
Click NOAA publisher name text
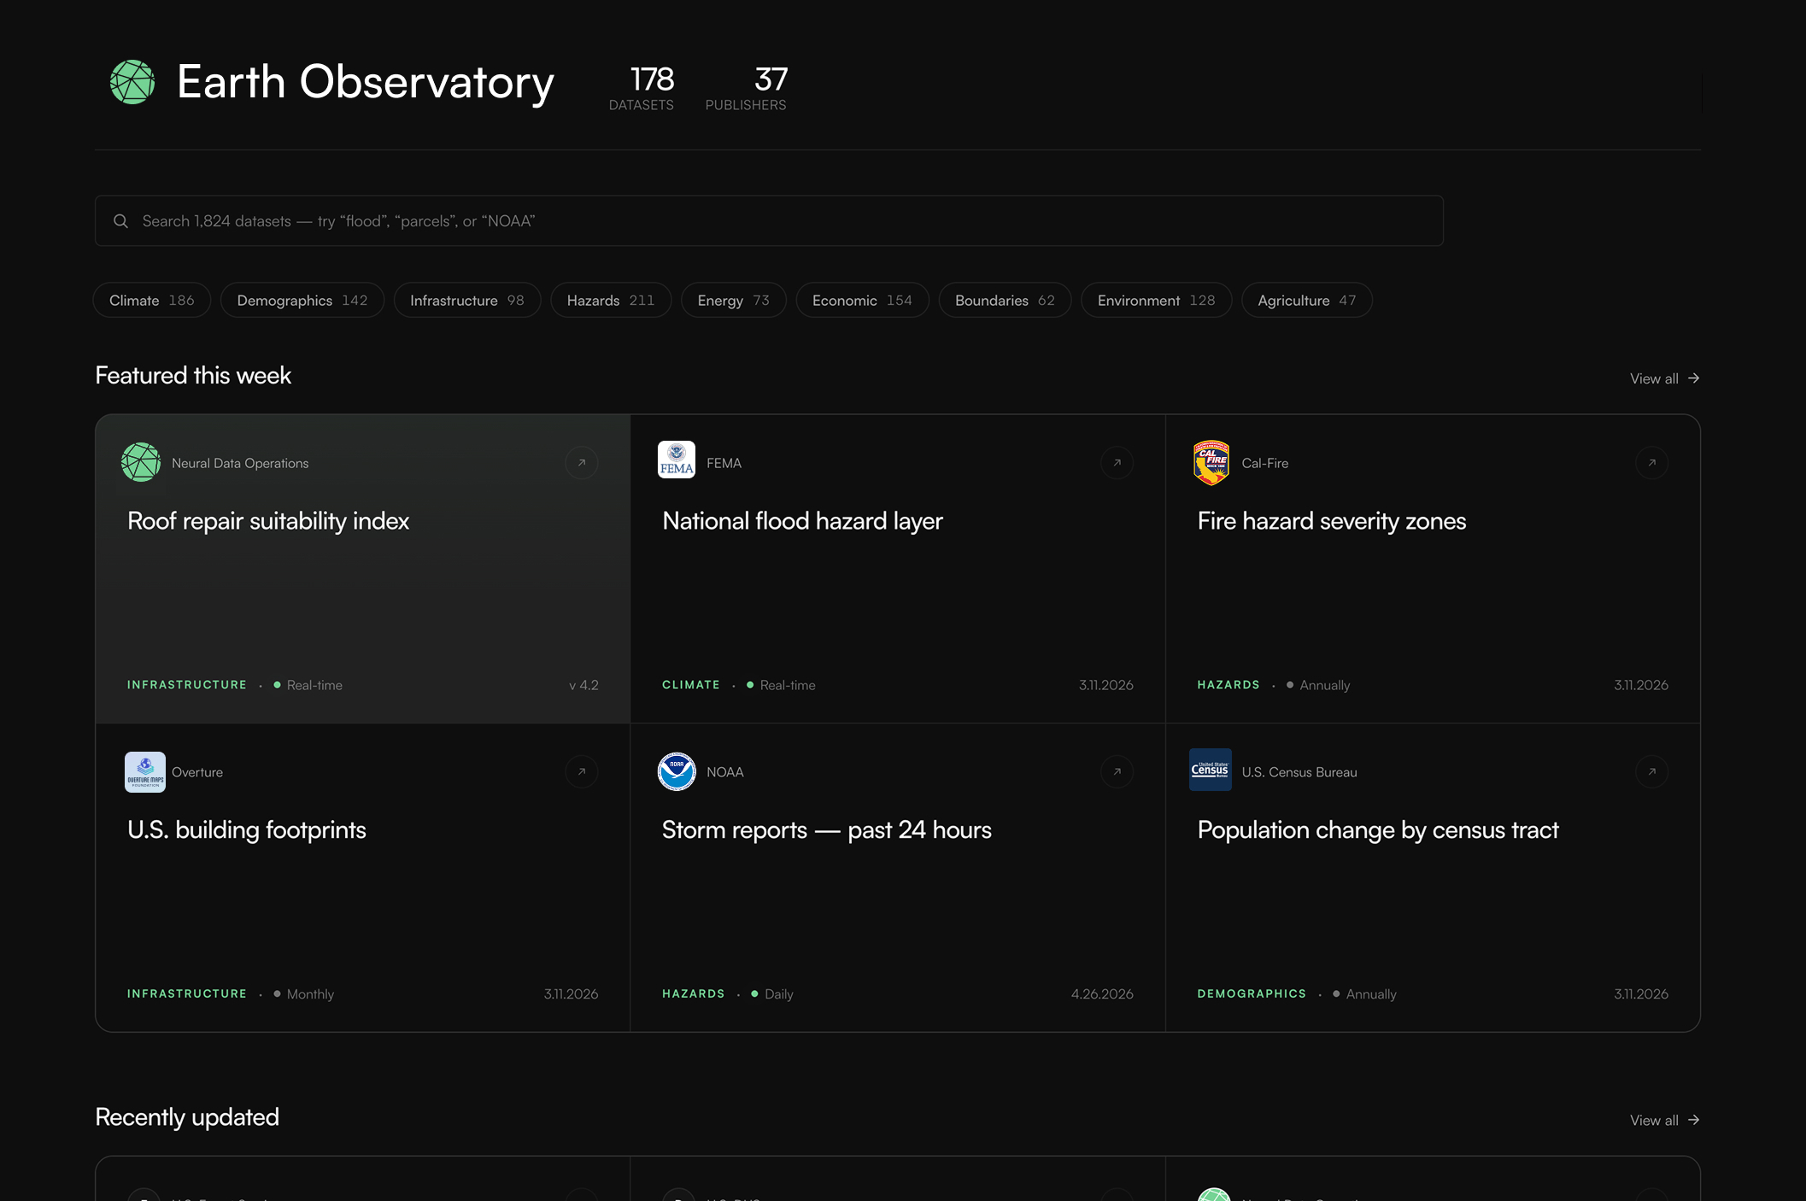point(725,772)
